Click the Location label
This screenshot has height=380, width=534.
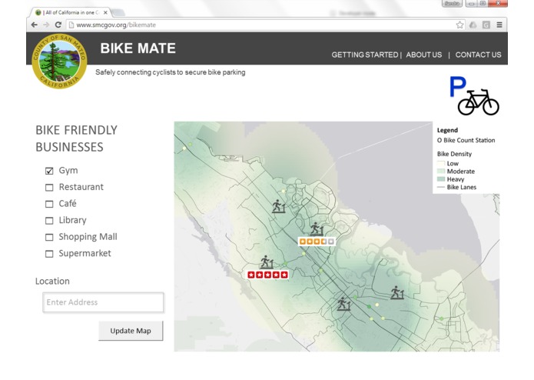(x=52, y=282)
